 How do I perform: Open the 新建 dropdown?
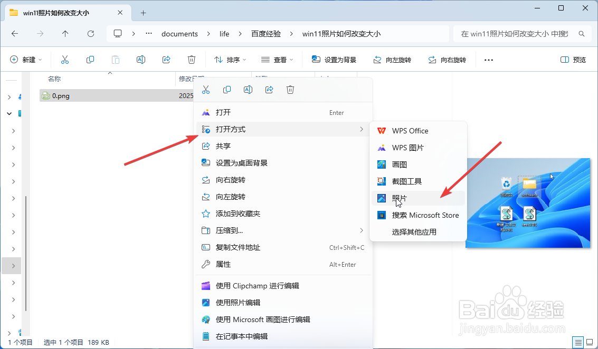[x=26, y=59]
